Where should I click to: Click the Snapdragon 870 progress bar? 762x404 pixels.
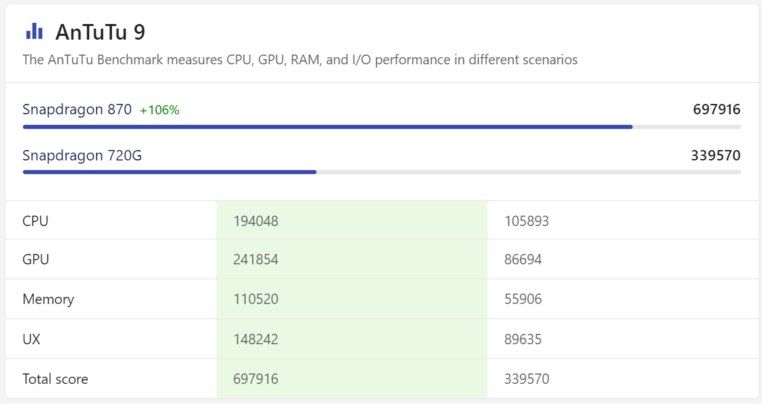coord(382,127)
